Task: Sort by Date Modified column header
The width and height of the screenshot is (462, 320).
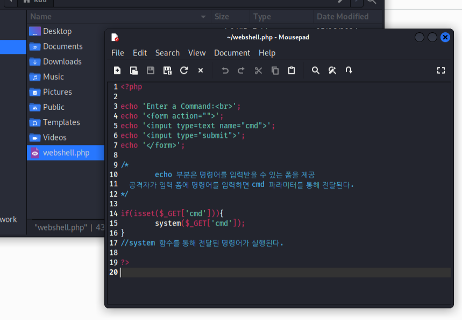Action: pos(347,17)
